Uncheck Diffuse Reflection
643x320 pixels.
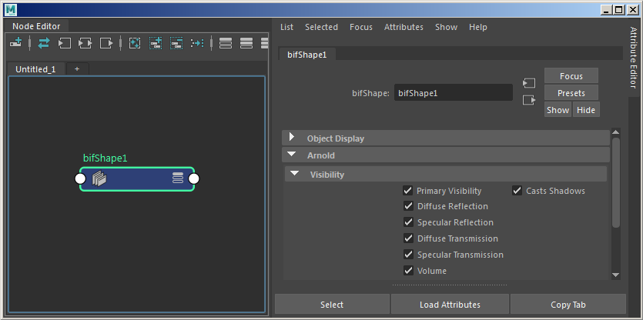coord(408,206)
